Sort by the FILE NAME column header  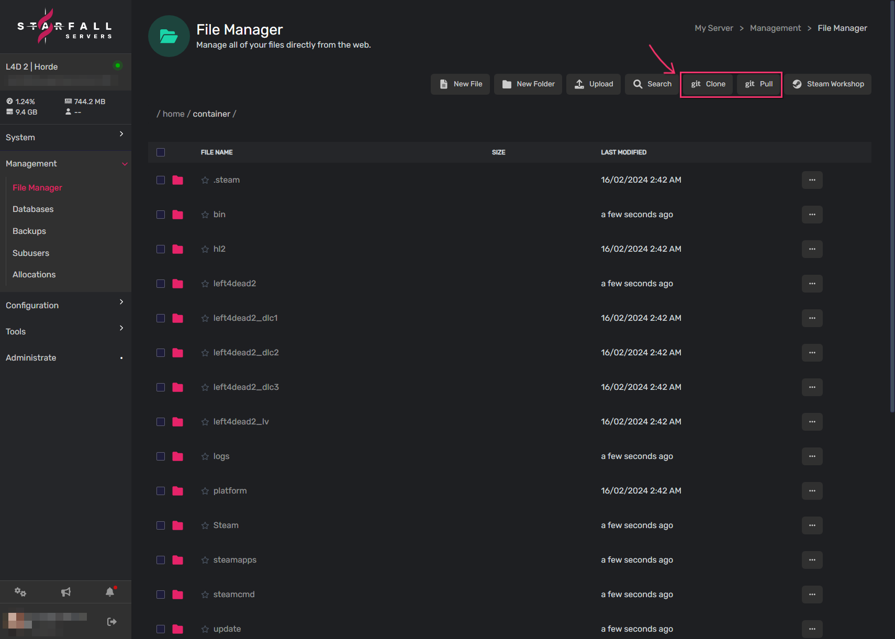point(217,152)
